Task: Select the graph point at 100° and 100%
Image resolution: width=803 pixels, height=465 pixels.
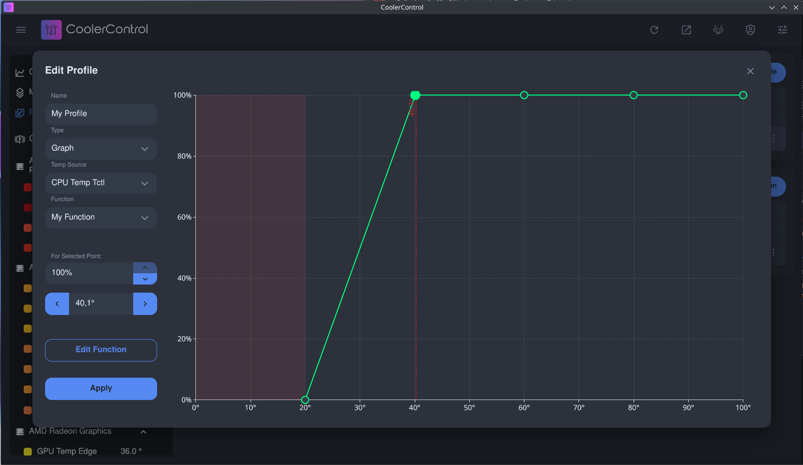Action: point(743,95)
